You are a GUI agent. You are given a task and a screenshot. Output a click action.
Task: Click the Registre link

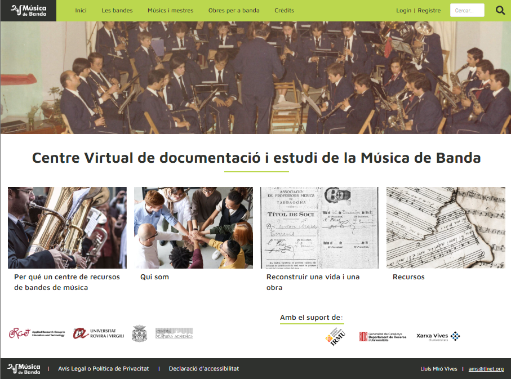[x=429, y=11]
